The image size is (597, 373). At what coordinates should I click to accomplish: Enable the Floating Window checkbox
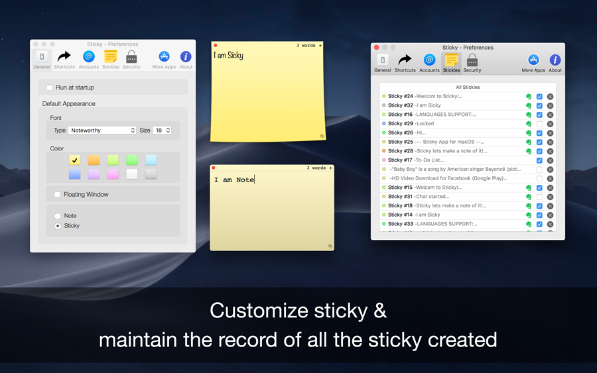[x=58, y=195]
